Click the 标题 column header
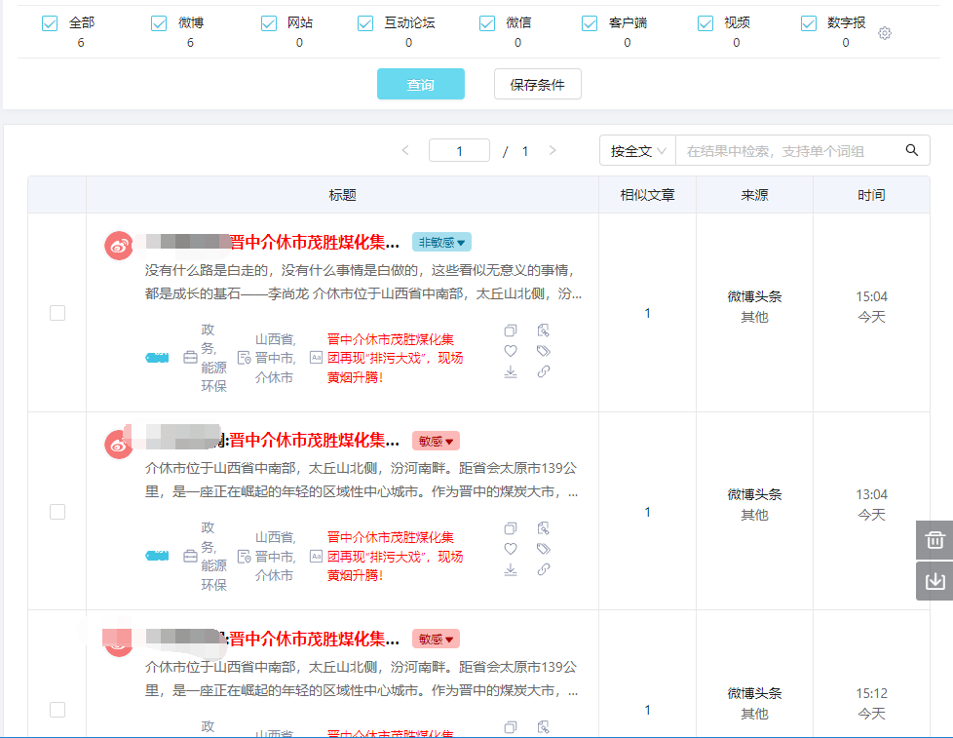953x738 pixels. pos(342,195)
